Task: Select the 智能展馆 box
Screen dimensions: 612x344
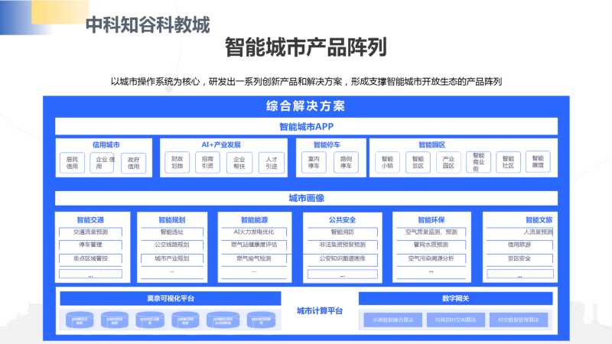Action: tap(538, 162)
